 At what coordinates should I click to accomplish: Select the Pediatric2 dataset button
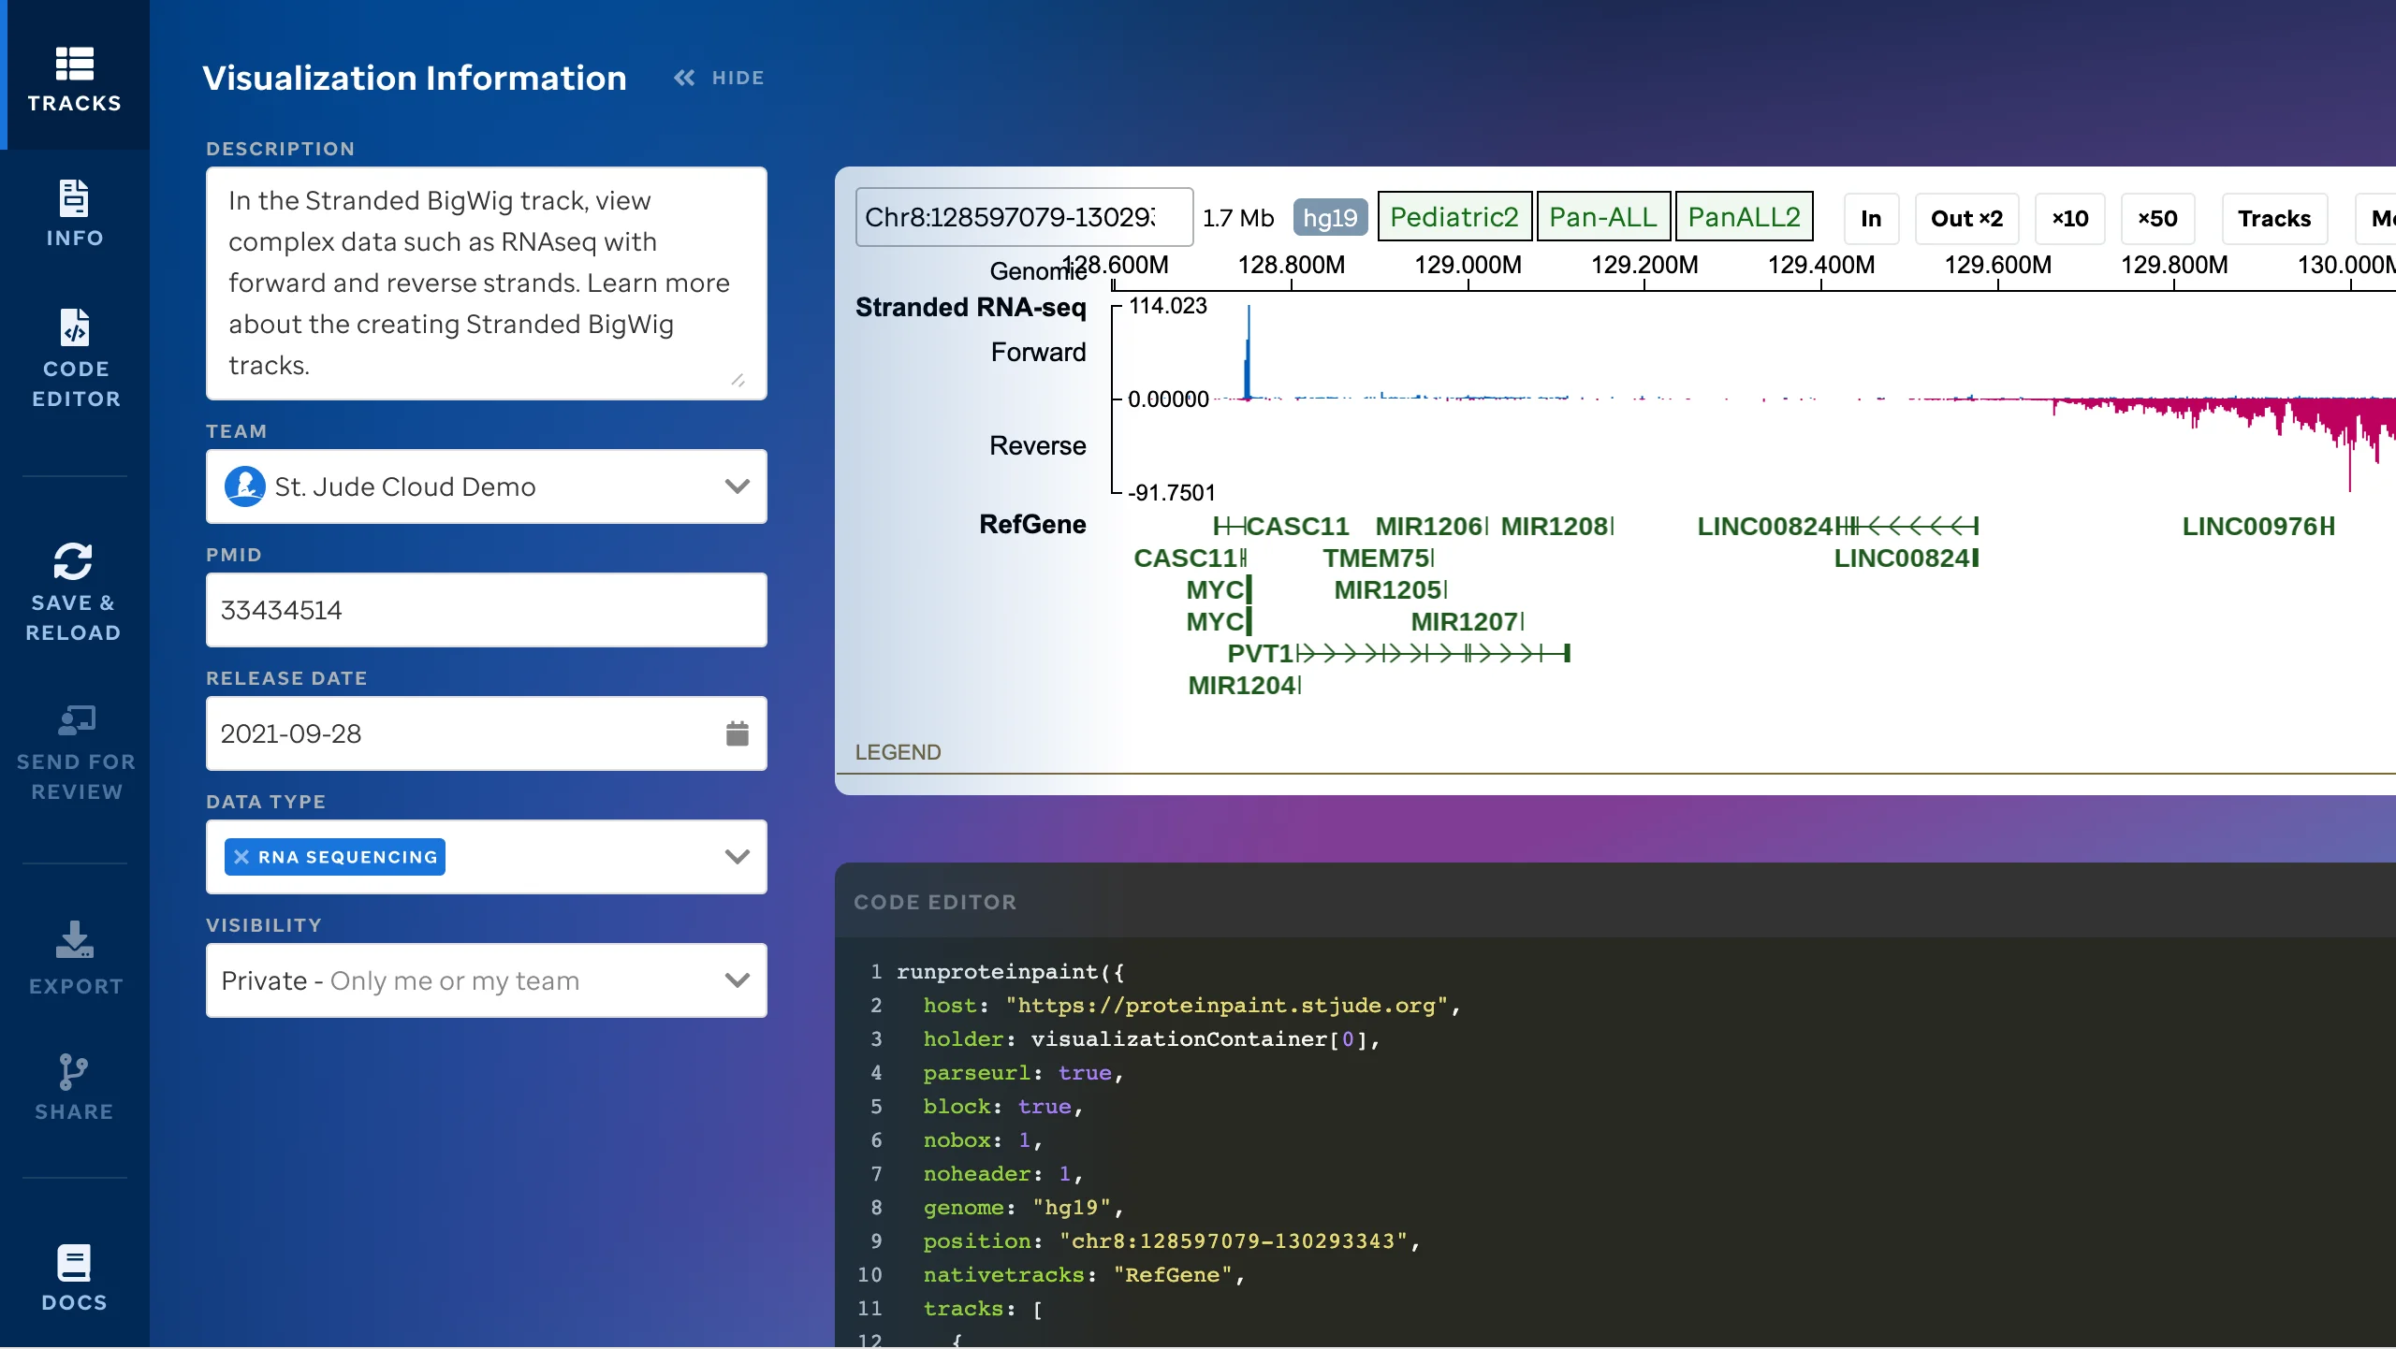click(1454, 217)
